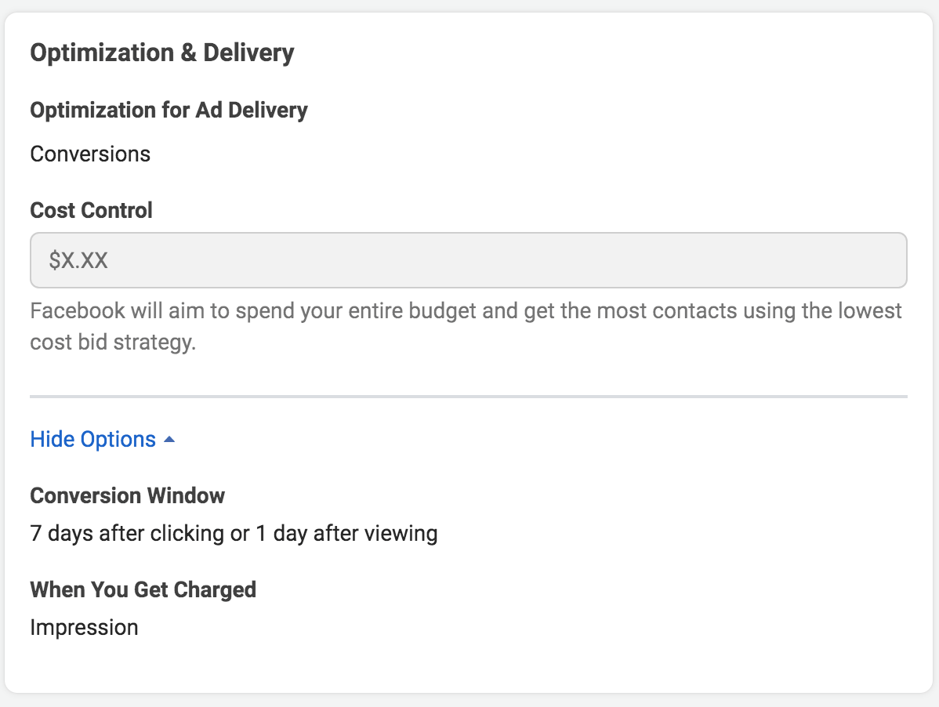Select the Conversions delivery optimization setting
This screenshot has height=707, width=939.
pyautogui.click(x=89, y=154)
